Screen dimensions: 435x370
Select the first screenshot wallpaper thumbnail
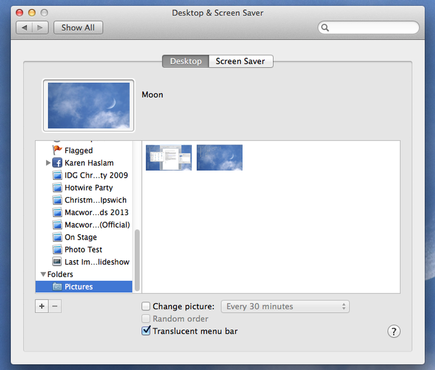[x=169, y=158]
